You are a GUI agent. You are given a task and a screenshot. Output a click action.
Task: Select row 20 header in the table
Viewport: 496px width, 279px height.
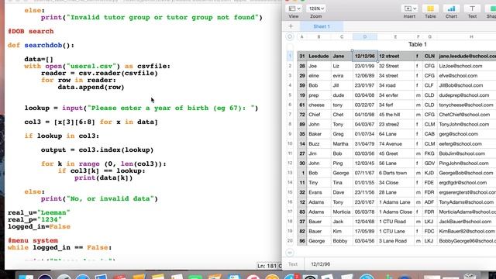(x=290, y=241)
